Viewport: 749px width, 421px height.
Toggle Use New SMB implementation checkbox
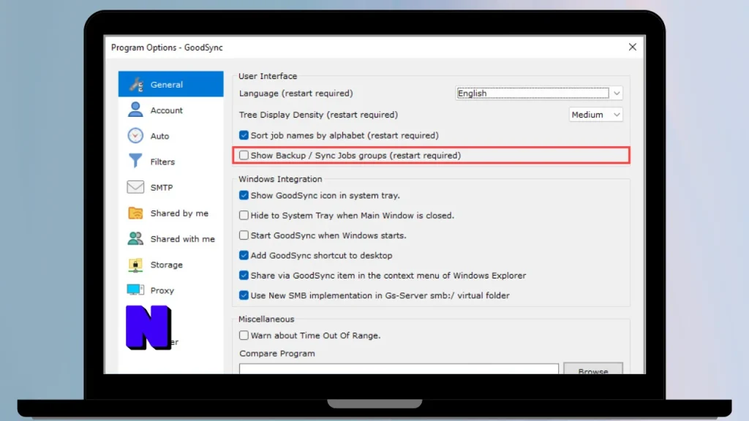tap(244, 295)
